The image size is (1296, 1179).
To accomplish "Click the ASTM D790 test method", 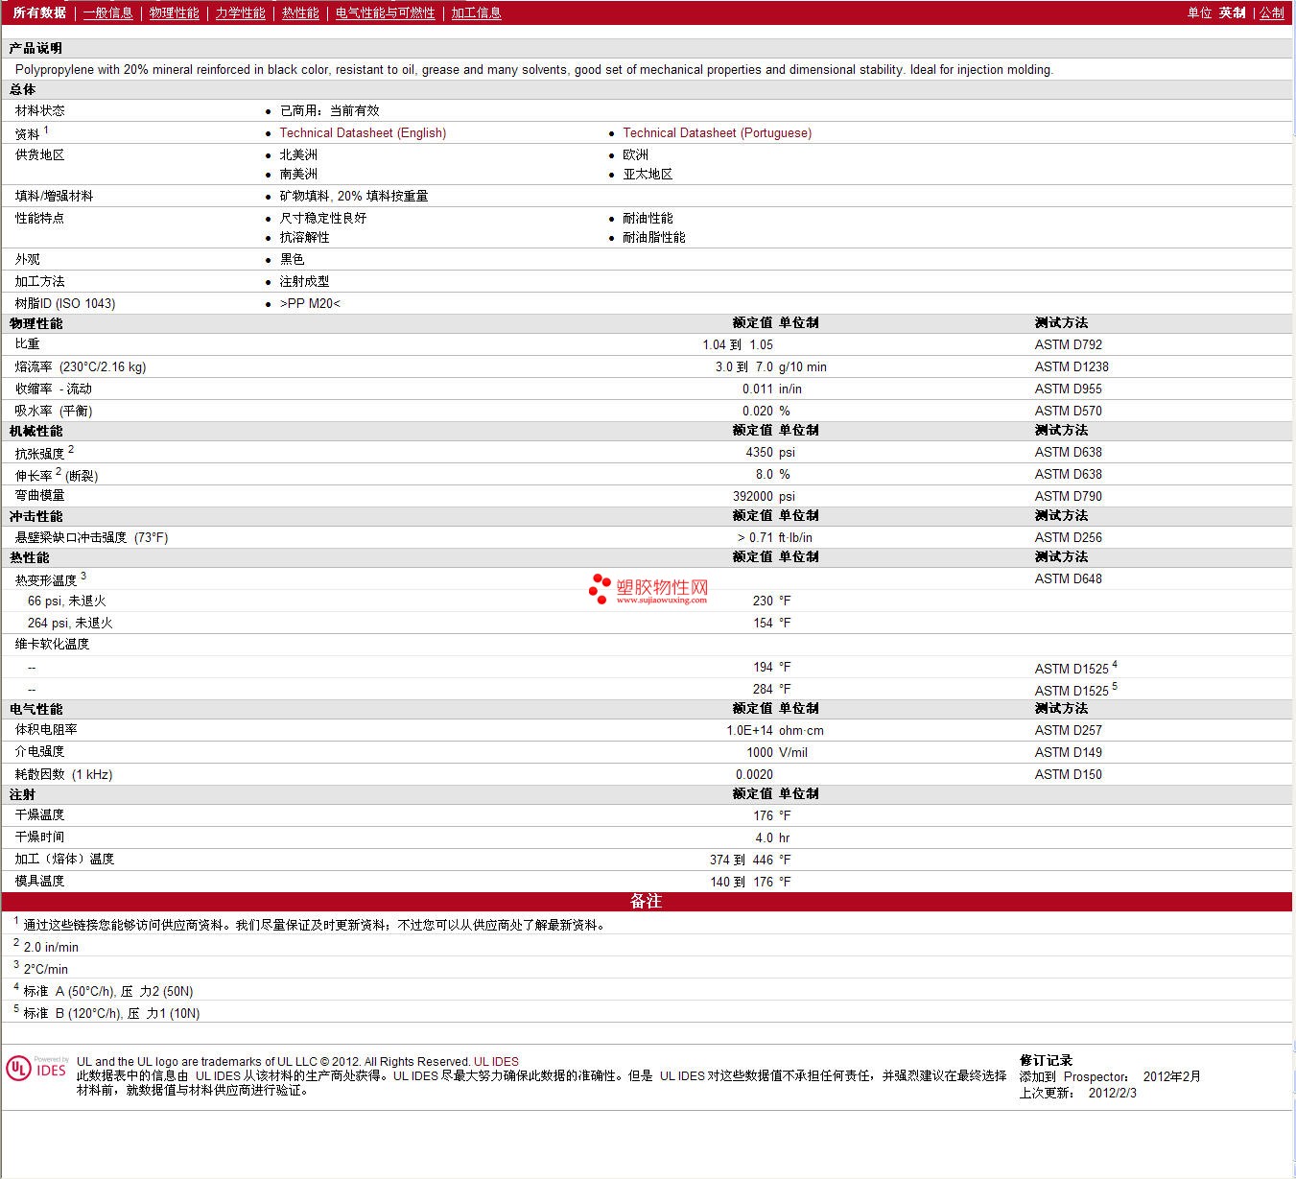I will 1069,496.
